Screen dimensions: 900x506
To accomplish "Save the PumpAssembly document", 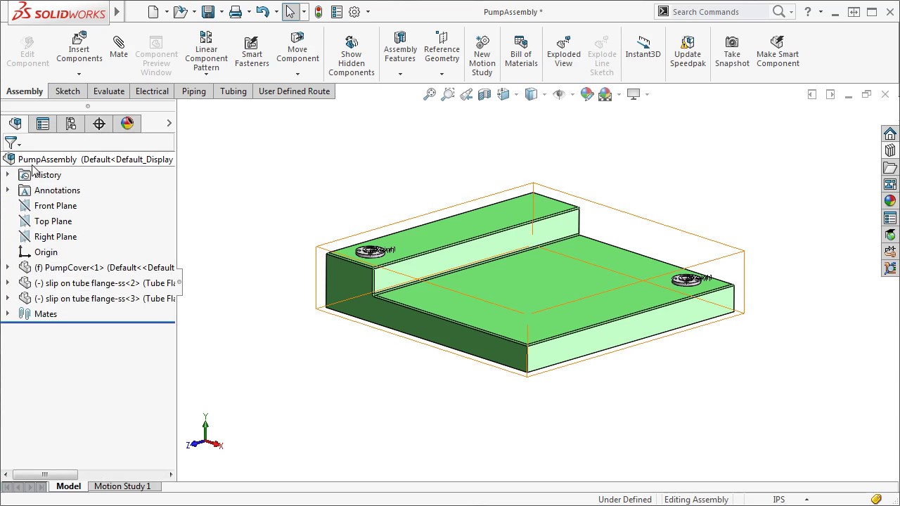I will pyautogui.click(x=207, y=11).
